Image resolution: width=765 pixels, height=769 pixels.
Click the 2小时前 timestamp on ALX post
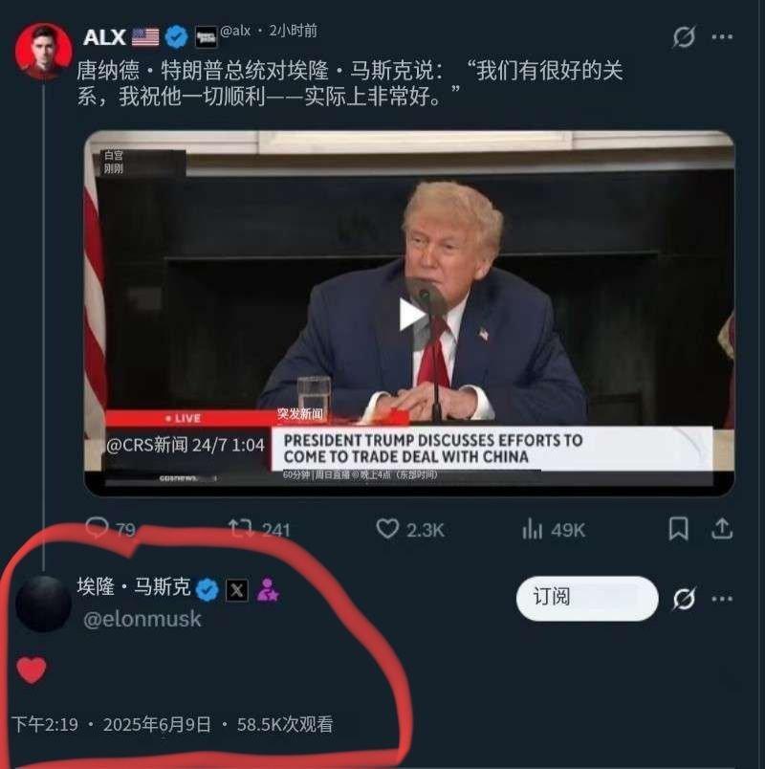[293, 31]
